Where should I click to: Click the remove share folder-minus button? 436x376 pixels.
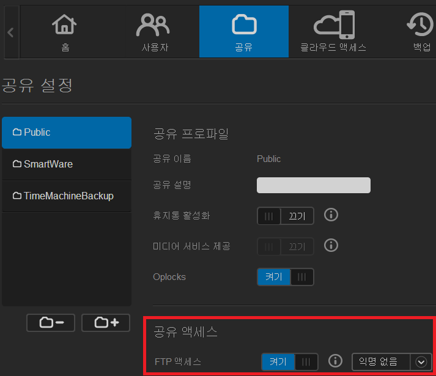coord(50,323)
